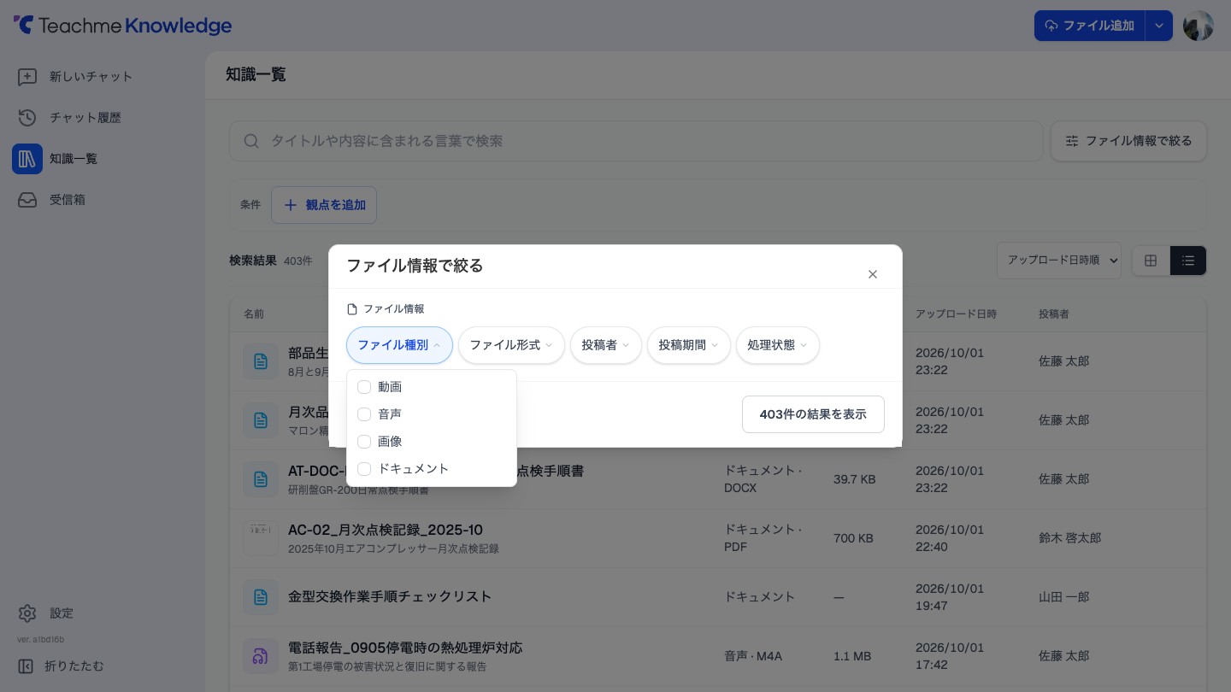This screenshot has height=692, width=1231.
Task: Click the 新しいチャット sidebar icon
Action: tap(27, 77)
